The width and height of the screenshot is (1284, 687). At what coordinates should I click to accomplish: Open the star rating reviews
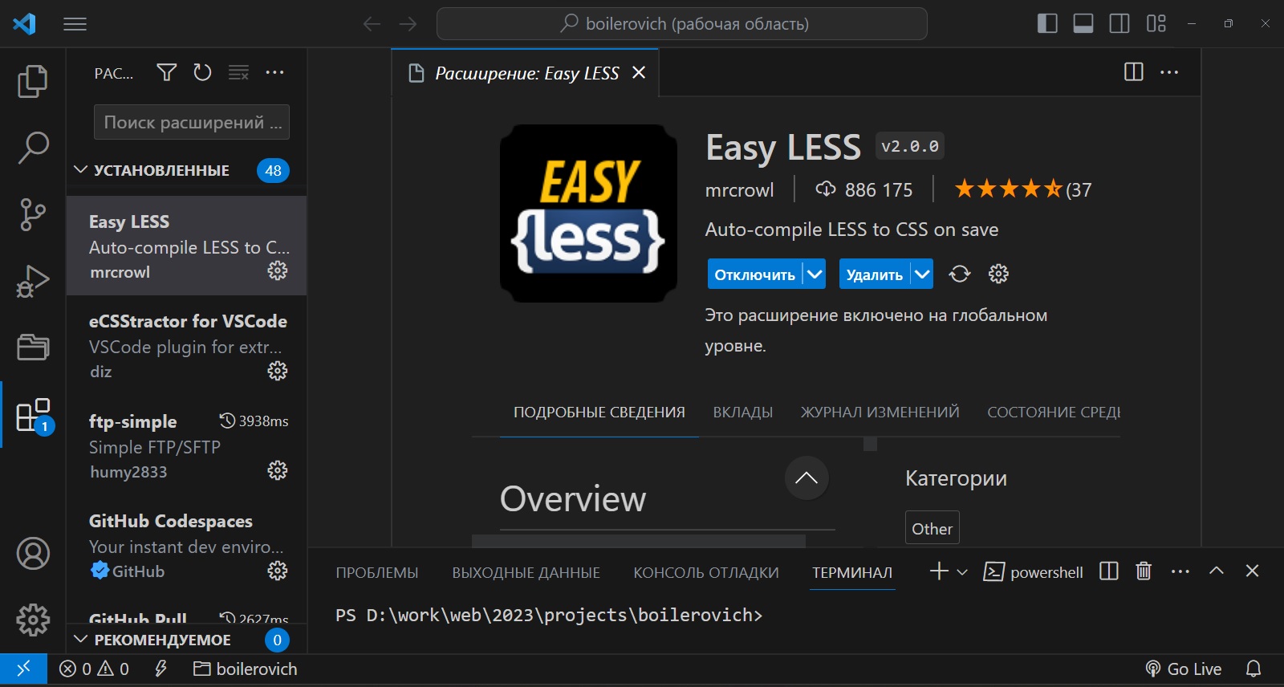click(1022, 189)
